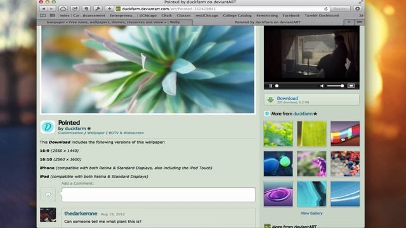Open the Facebook bookmark

pyautogui.click(x=291, y=15)
